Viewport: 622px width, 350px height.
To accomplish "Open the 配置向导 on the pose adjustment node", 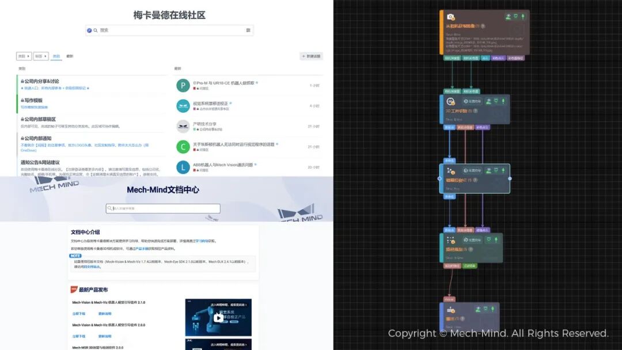I will pyautogui.click(x=472, y=170).
